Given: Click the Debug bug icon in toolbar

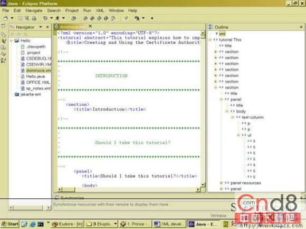Looking at the screenshot, I should 45,18.
